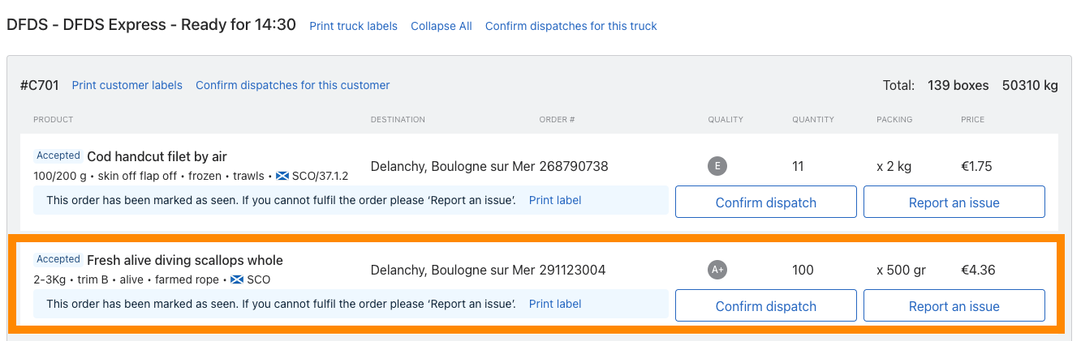Select Fresh alive diving scallops whole title

coord(185,260)
